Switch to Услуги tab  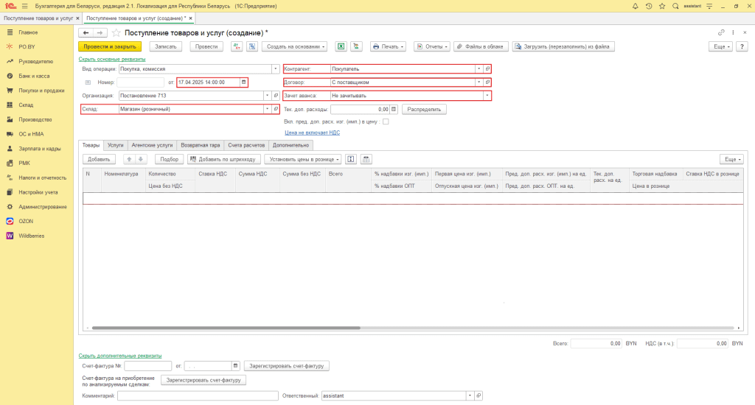coord(116,145)
